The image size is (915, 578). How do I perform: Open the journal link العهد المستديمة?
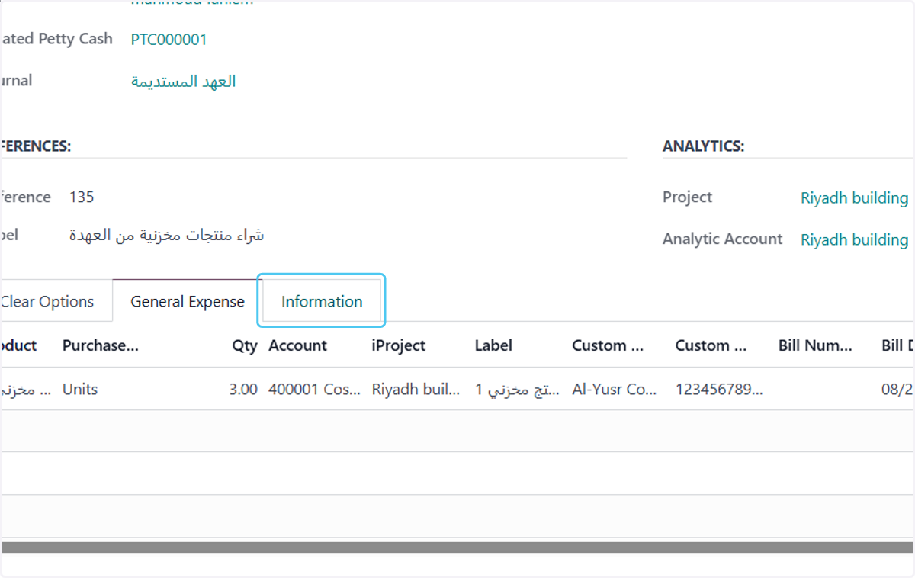[184, 82]
